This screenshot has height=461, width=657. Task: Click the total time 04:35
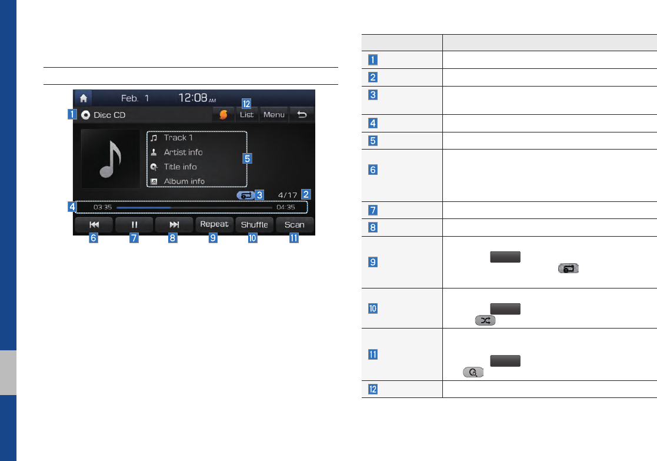(286, 207)
